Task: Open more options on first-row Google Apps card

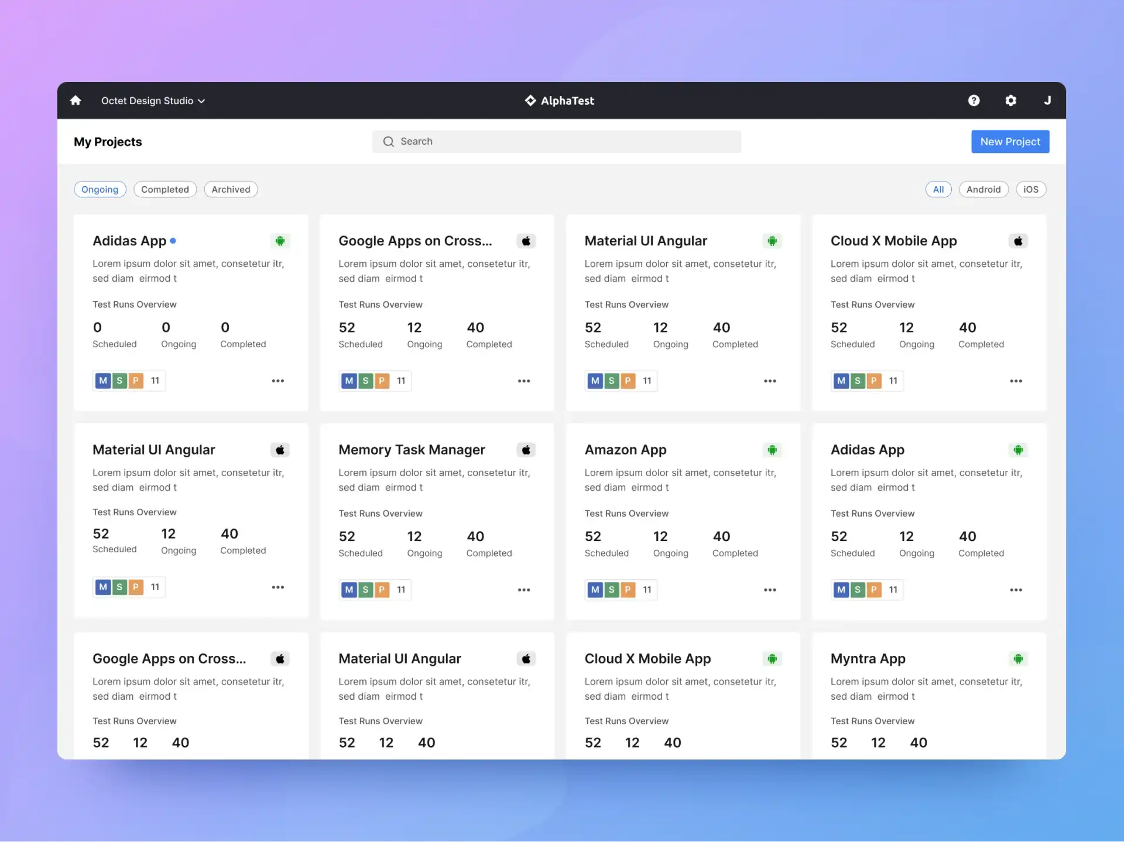Action: point(524,381)
